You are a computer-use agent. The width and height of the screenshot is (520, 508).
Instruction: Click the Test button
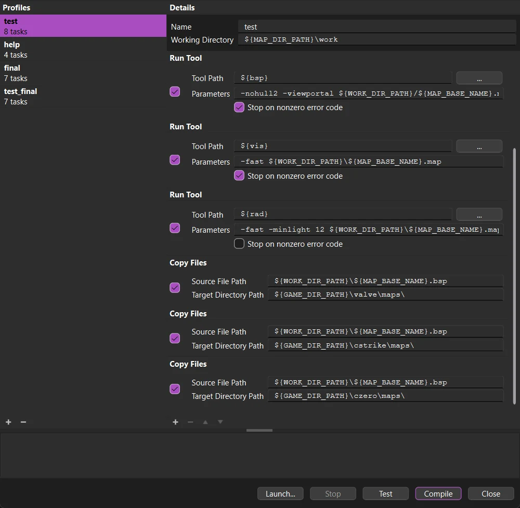(386, 494)
